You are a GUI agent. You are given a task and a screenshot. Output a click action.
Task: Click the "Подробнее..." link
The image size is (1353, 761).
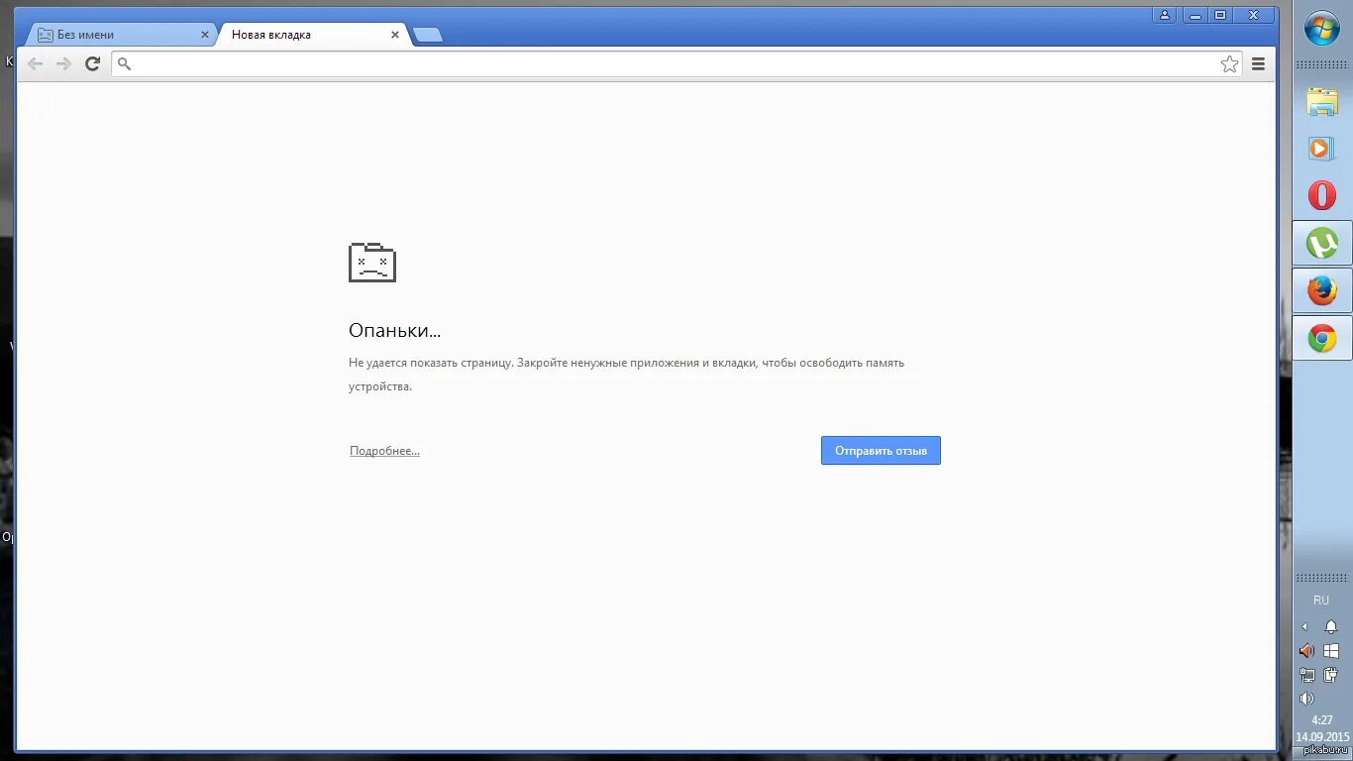pos(384,451)
